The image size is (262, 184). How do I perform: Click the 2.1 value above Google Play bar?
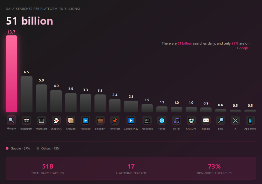131,96
